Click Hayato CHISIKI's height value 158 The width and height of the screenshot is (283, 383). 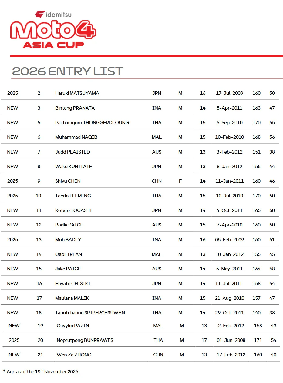coord(256,284)
